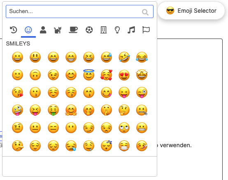Select the halo angel face emoji

pyautogui.click(x=89, y=75)
